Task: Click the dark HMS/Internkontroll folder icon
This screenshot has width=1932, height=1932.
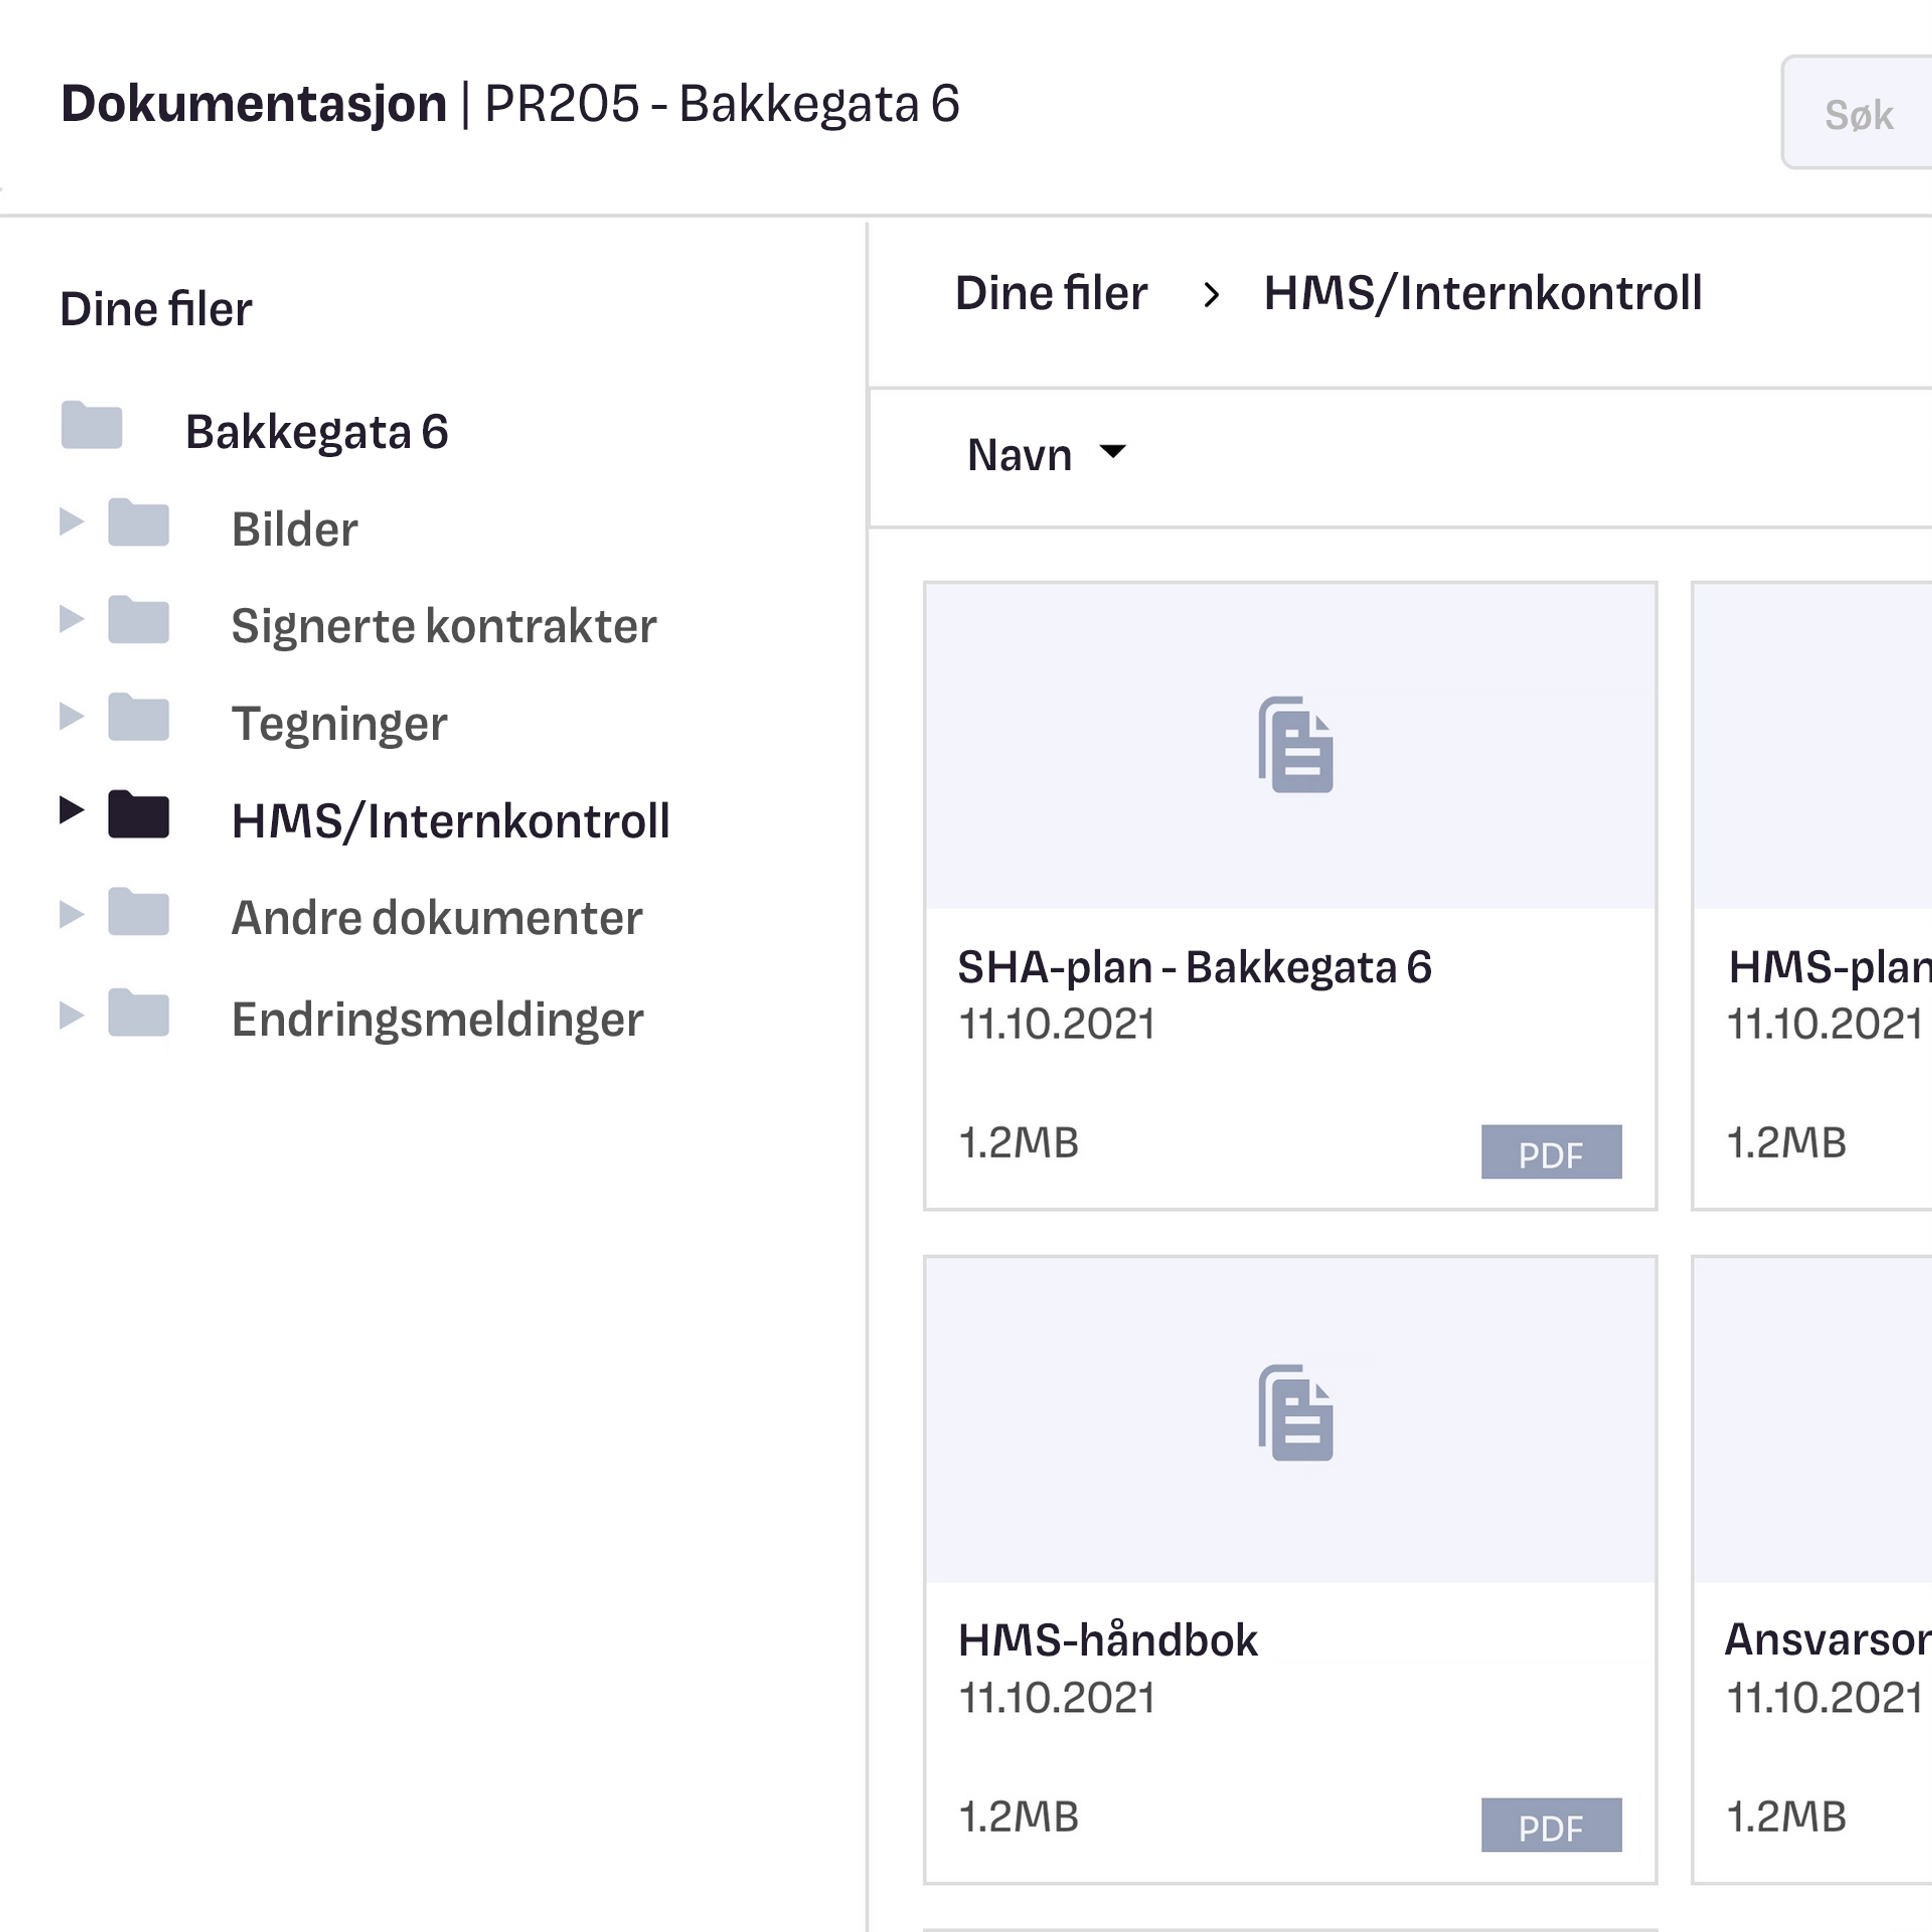Action: point(138,814)
